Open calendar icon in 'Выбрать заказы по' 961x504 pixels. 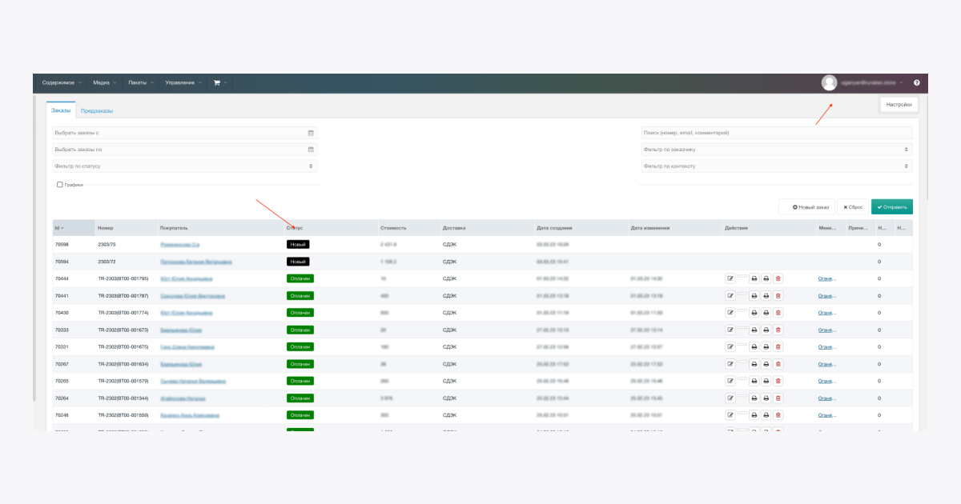pos(311,150)
